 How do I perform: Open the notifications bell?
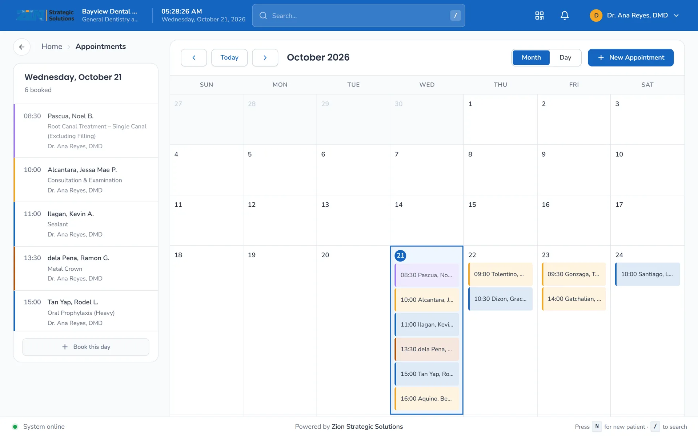565,16
